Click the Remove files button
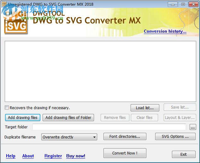200x163 pixels. [115, 117]
